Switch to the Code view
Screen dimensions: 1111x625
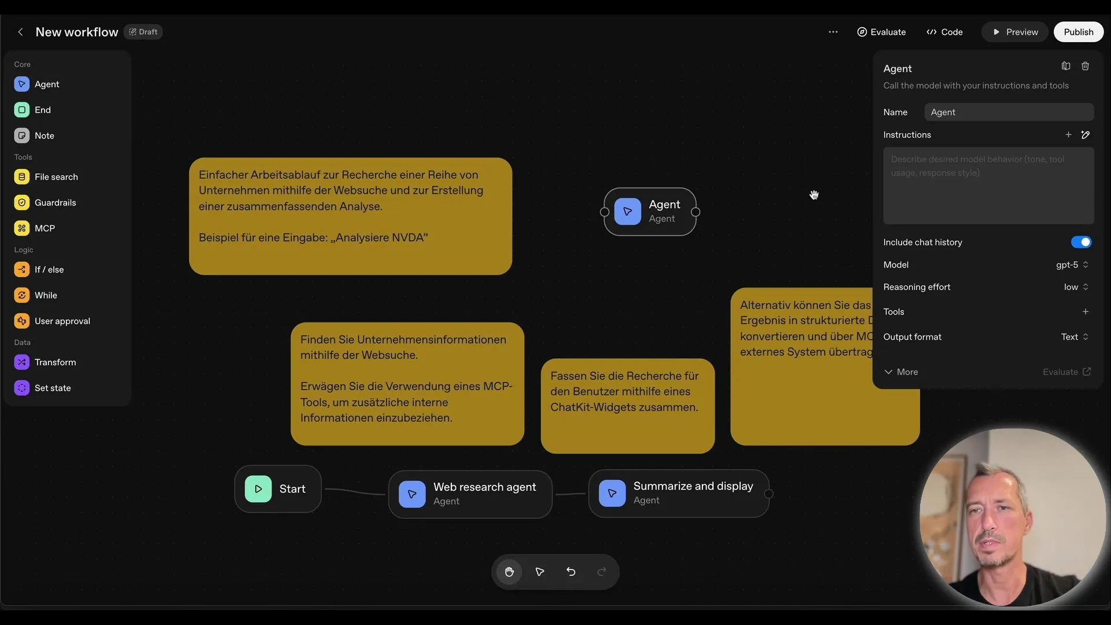coord(944,32)
